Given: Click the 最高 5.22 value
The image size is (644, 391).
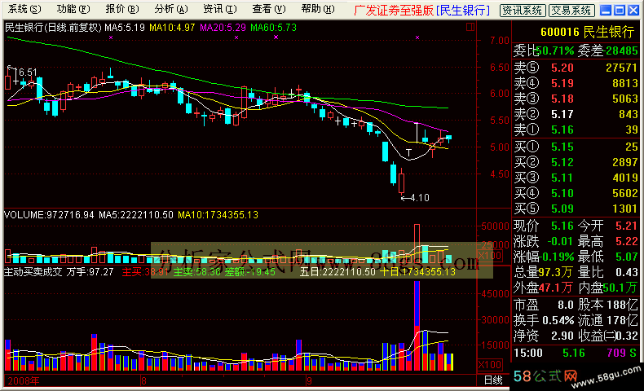Looking at the screenshot, I should (626, 241).
